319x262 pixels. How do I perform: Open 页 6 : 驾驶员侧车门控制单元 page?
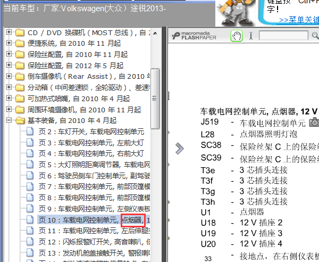click(94, 176)
